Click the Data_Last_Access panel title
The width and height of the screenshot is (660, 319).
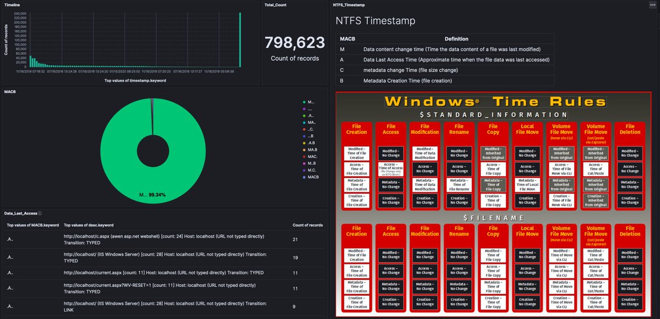pyautogui.click(x=21, y=213)
